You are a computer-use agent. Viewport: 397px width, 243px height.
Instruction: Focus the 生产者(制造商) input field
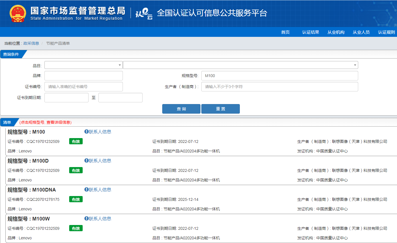tap(280, 87)
